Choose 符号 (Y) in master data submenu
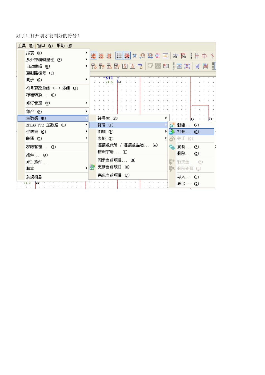 [128, 125]
